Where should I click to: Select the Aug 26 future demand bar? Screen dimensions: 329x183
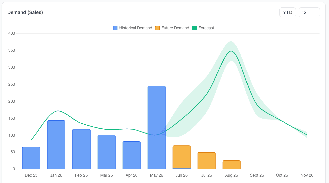[232, 165]
